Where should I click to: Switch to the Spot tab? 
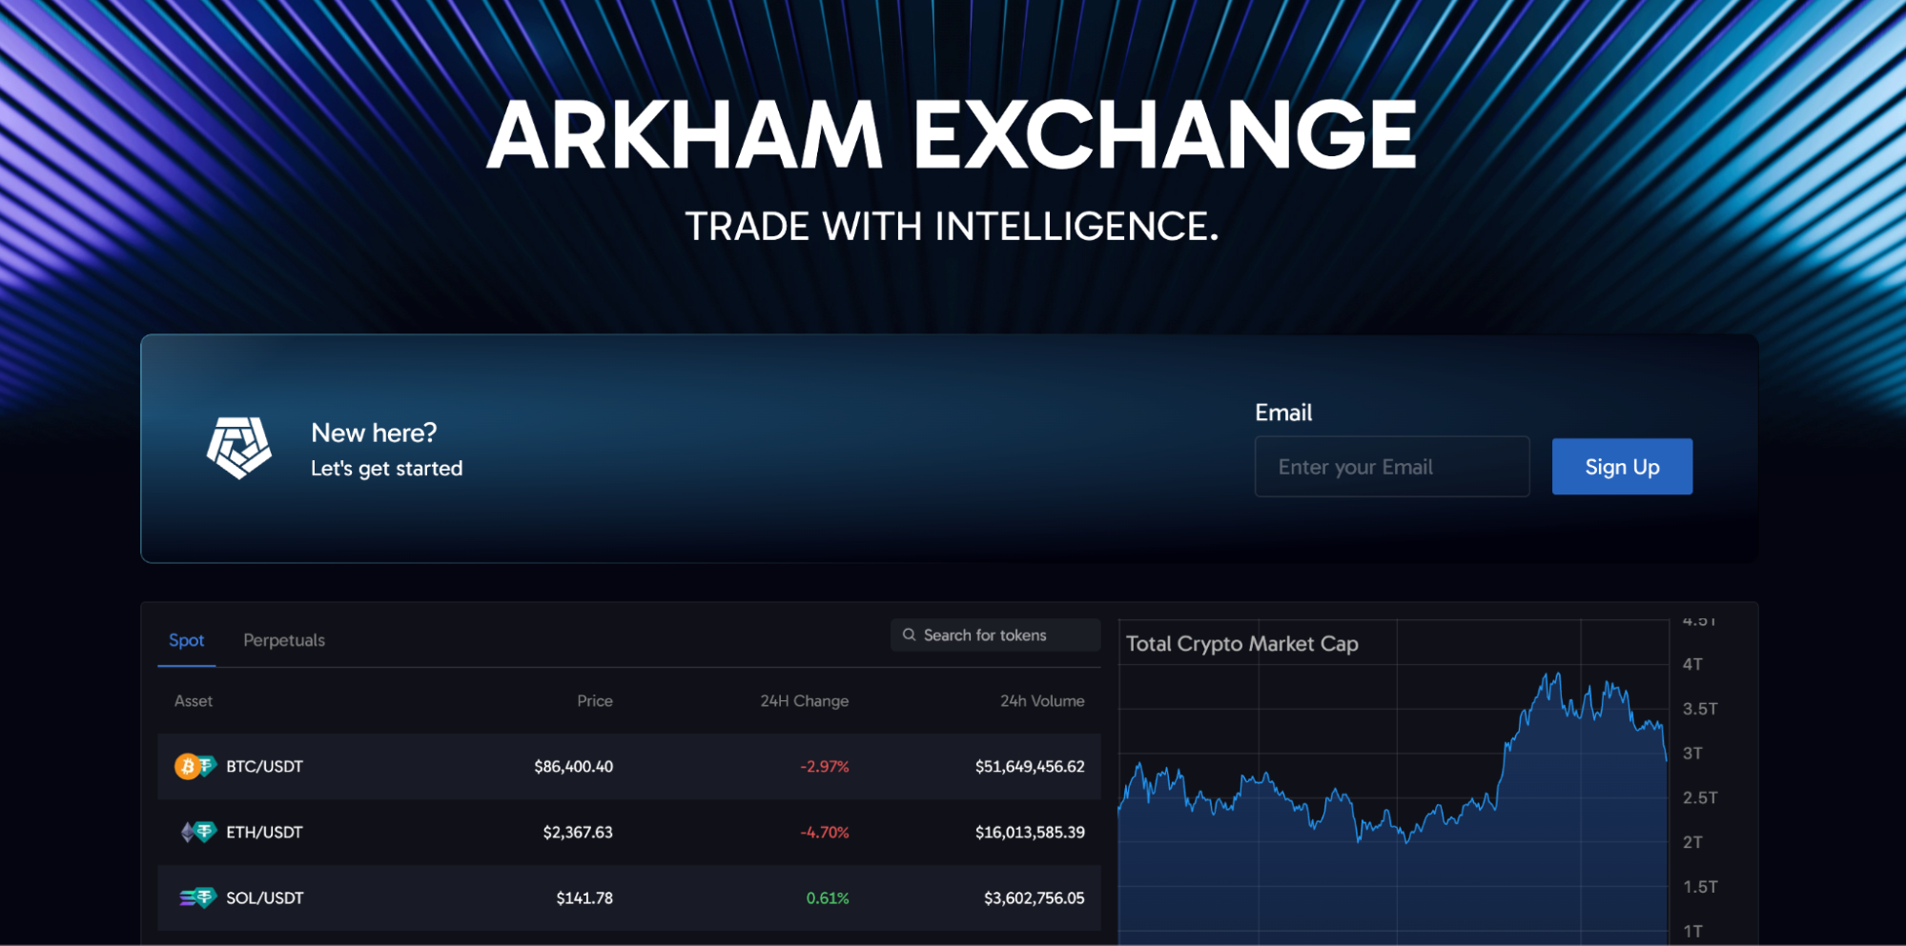coord(187,640)
